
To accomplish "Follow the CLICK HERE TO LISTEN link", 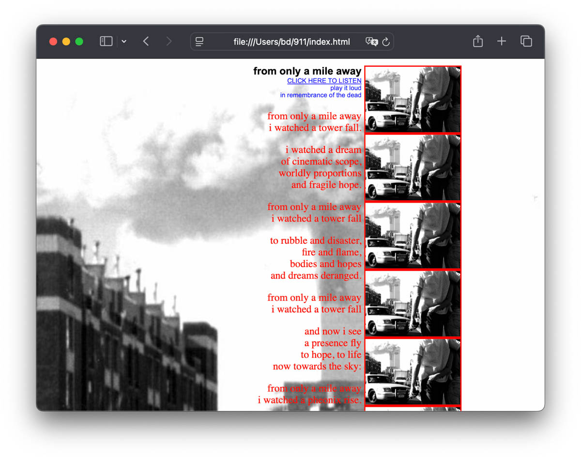I will pos(324,81).
